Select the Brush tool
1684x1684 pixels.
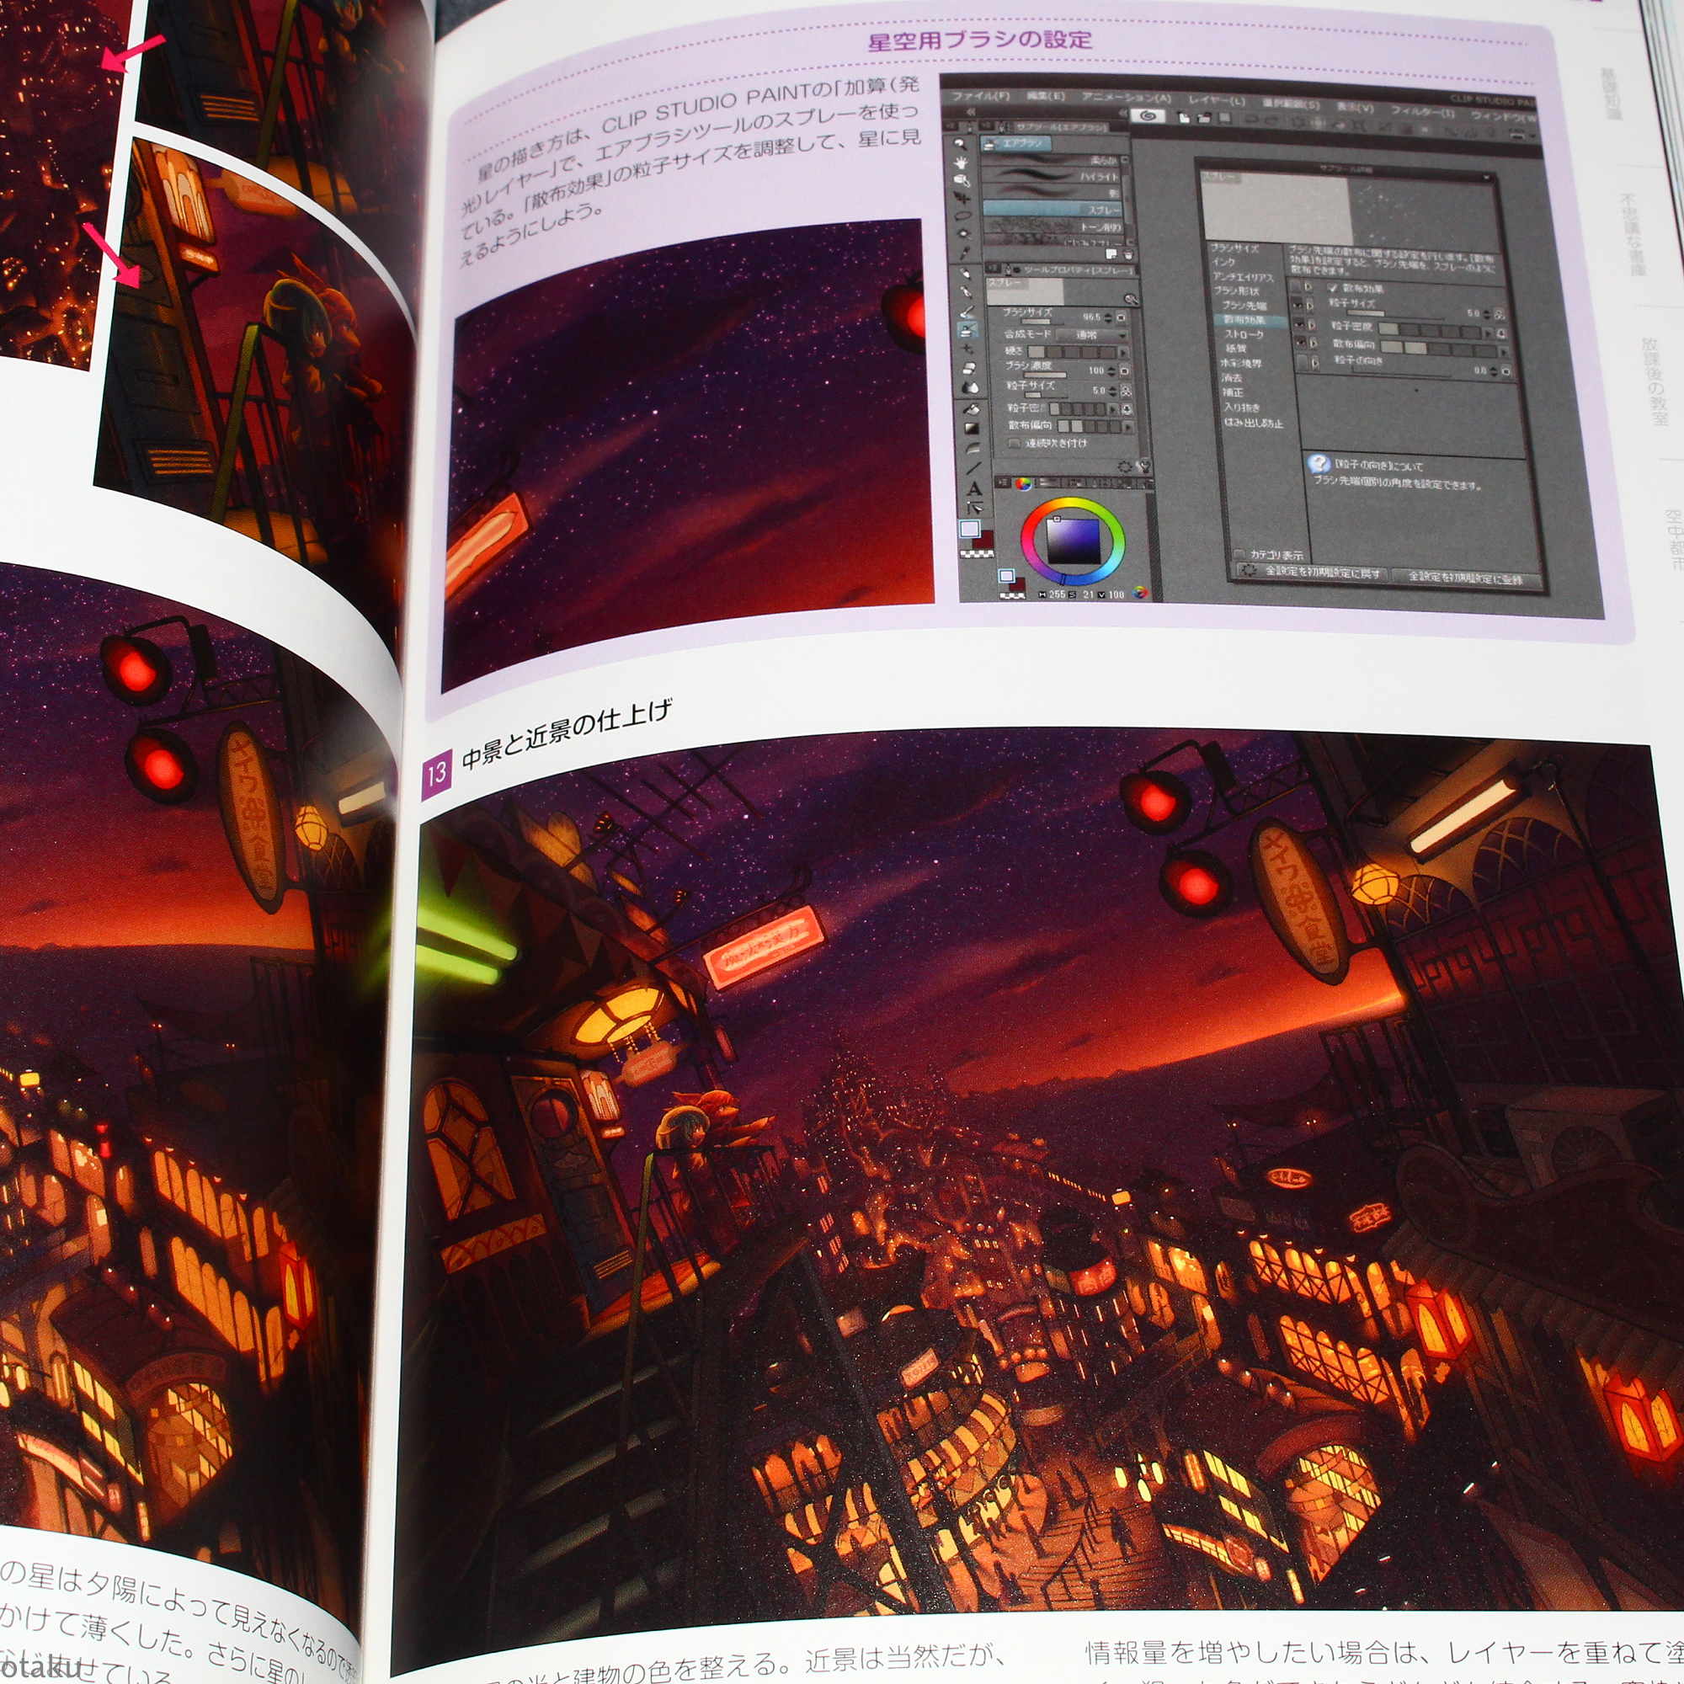(x=966, y=312)
